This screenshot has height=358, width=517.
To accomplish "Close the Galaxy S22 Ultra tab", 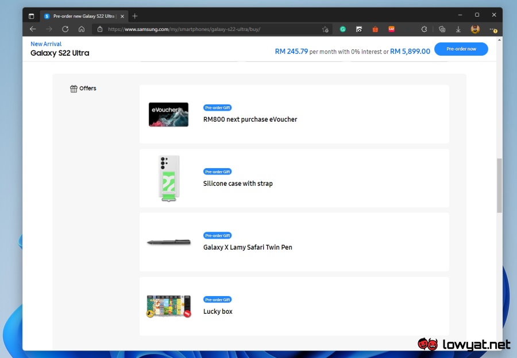I will (122, 16).
